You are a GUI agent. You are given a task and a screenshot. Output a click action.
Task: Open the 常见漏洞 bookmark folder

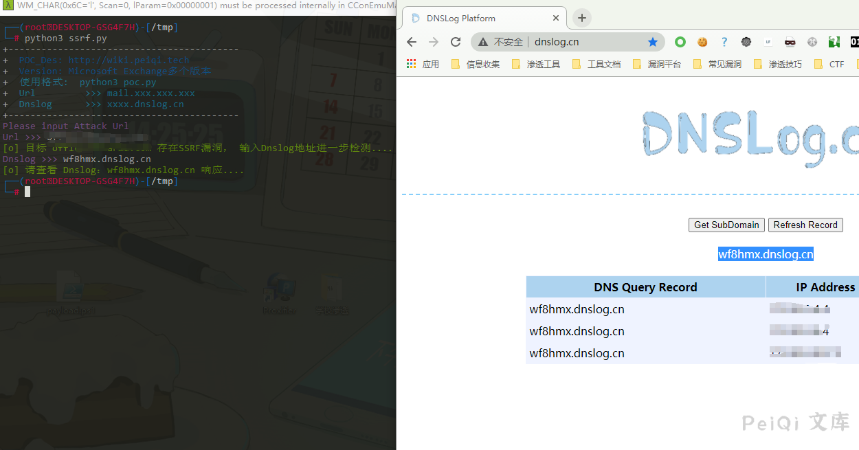point(717,64)
